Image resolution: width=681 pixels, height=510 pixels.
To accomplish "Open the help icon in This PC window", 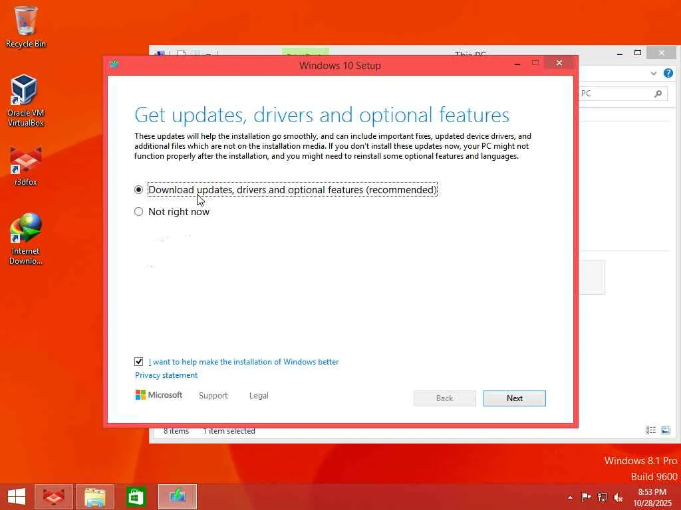I will pos(668,73).
